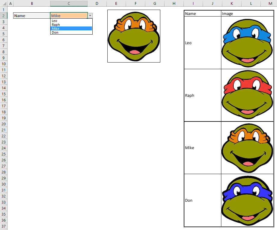Click row number 37 at the bottom
This screenshot has width=277, height=230.
(x=4, y=226)
